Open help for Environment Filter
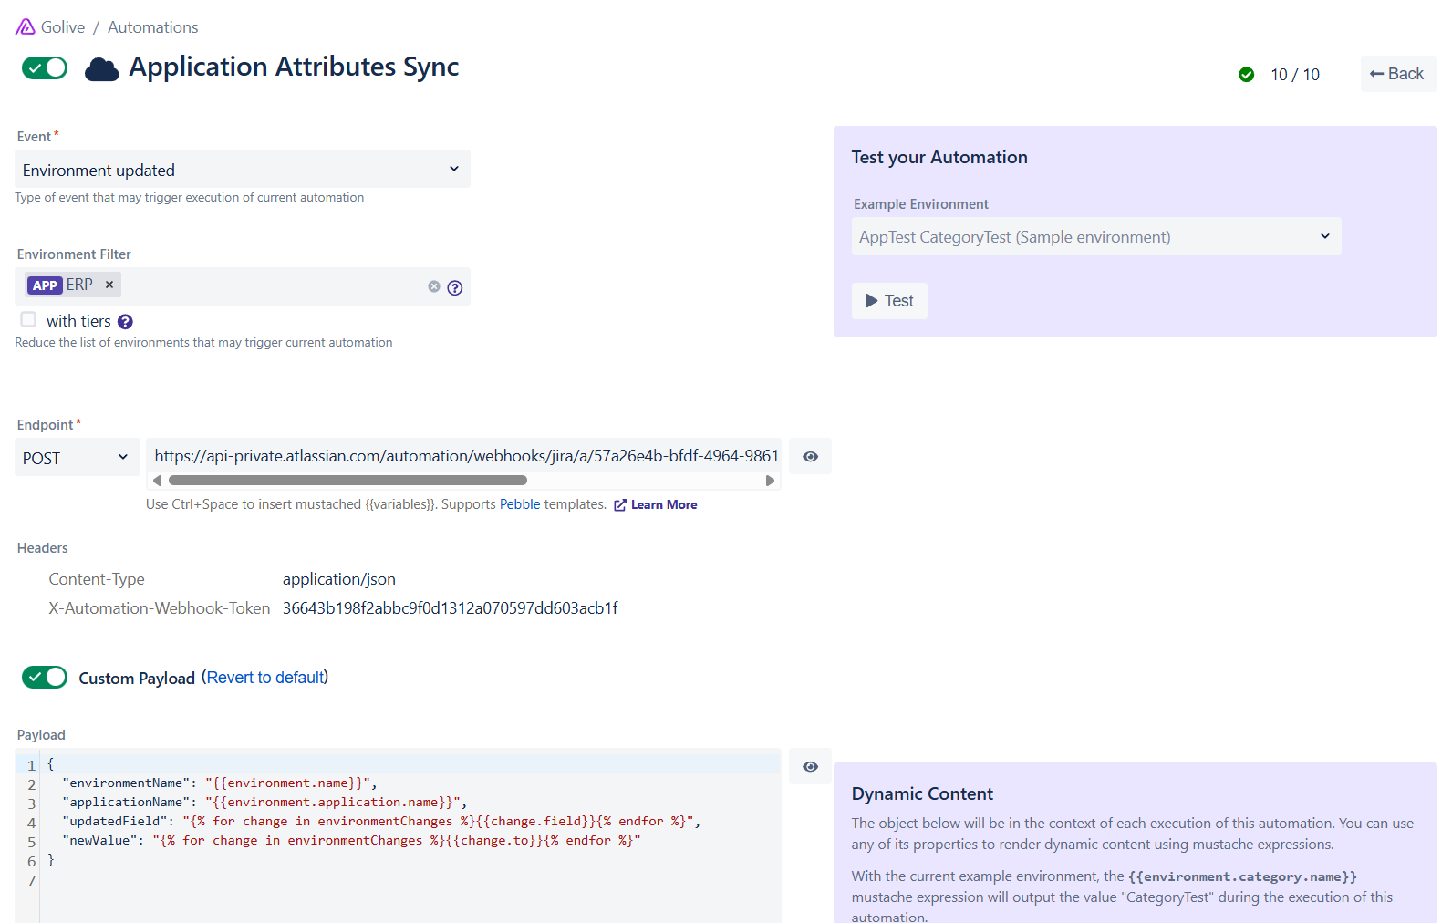The height and width of the screenshot is (923, 1452). [x=455, y=287]
